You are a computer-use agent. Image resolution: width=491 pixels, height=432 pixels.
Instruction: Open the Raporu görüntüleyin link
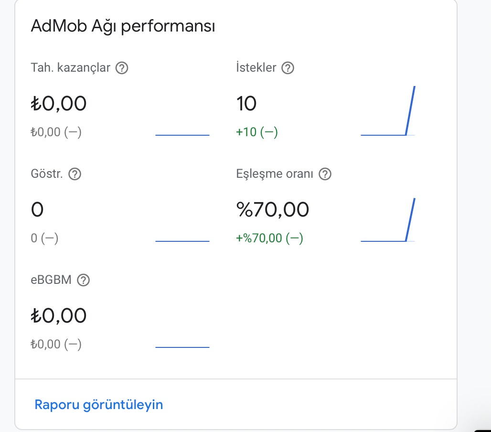[99, 405]
